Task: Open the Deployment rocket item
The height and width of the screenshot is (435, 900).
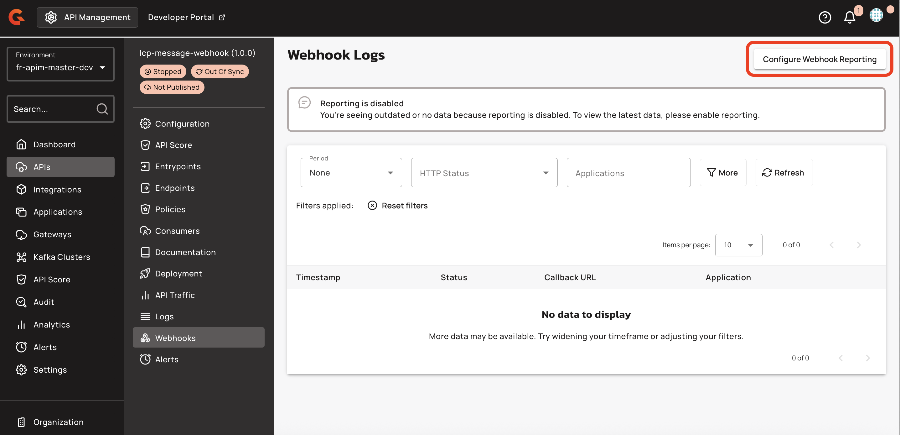Action: (178, 274)
